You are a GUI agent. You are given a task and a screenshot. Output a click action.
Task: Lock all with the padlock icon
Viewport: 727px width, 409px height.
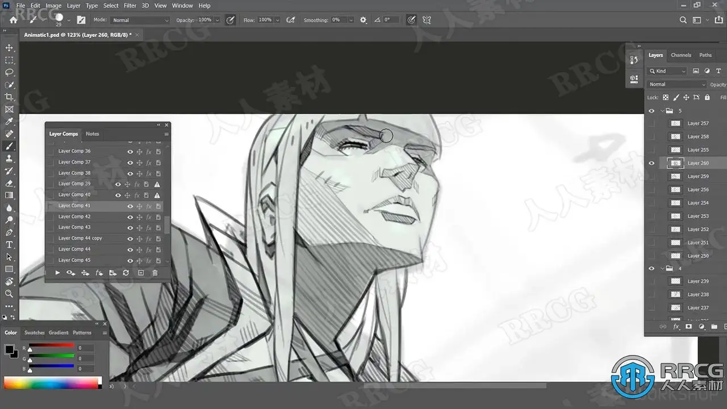(707, 97)
